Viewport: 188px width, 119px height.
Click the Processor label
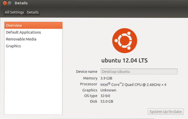[89, 84]
